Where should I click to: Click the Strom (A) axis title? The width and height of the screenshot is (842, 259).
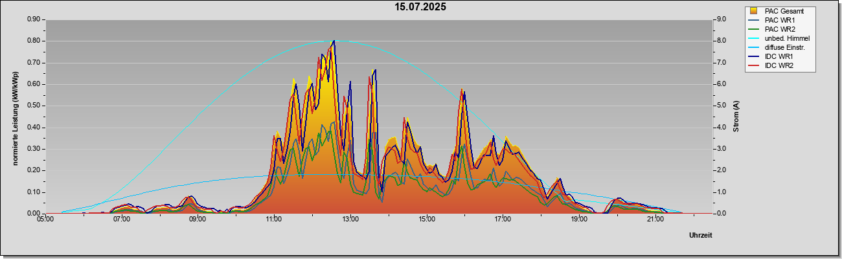coord(736,117)
